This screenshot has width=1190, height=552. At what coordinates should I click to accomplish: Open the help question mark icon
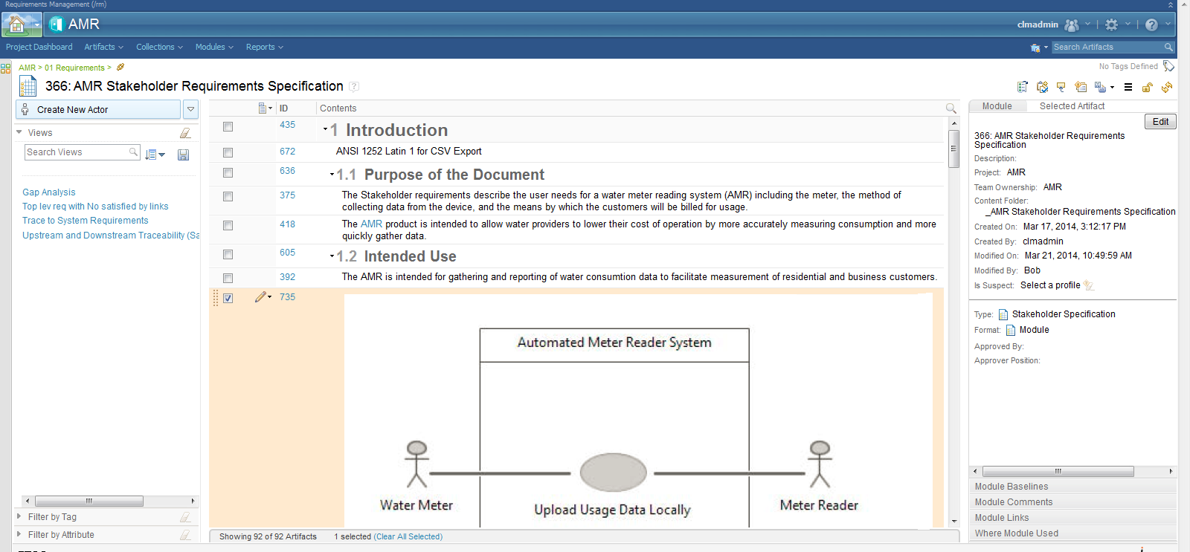pos(1151,25)
